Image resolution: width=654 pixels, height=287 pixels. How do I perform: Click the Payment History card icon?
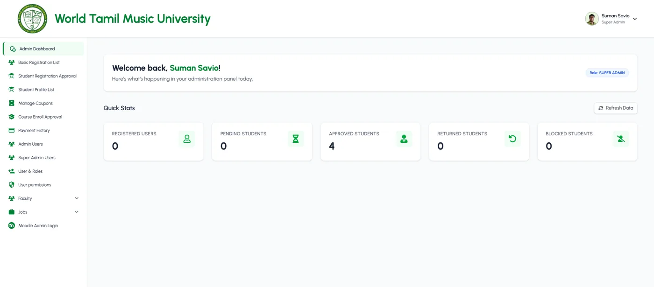click(x=12, y=130)
